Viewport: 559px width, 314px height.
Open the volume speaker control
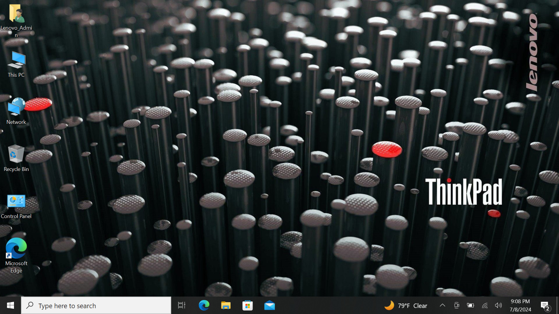click(x=499, y=306)
